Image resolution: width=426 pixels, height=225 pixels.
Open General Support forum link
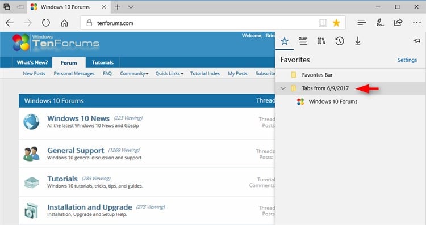[x=76, y=150]
